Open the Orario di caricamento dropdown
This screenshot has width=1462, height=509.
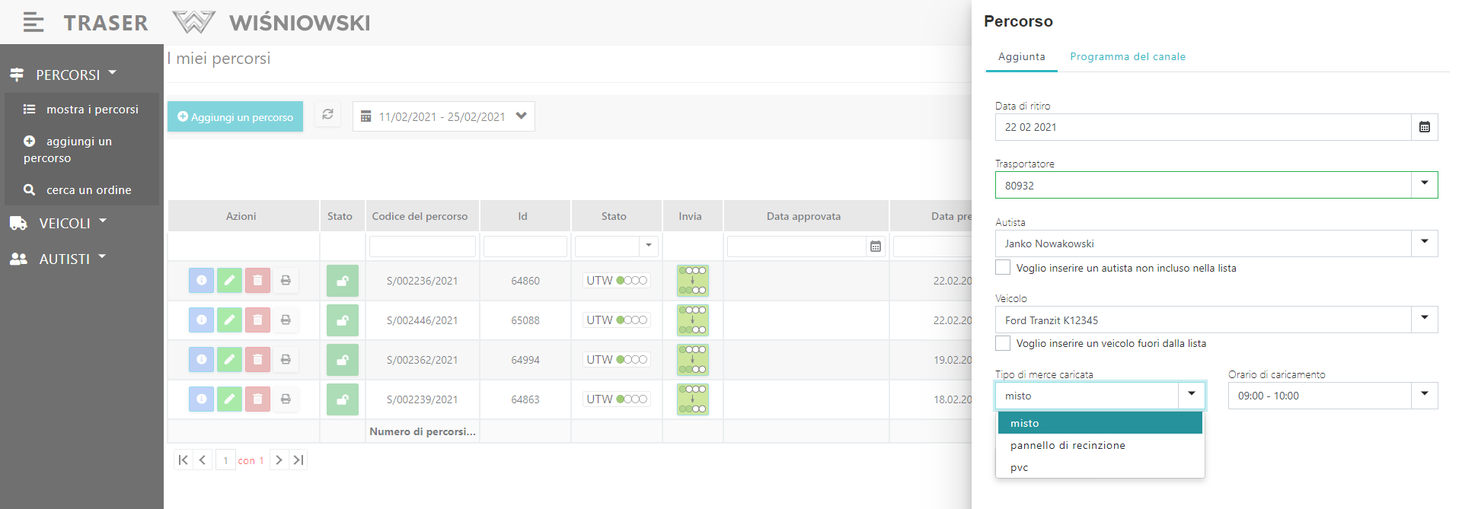pos(1424,395)
